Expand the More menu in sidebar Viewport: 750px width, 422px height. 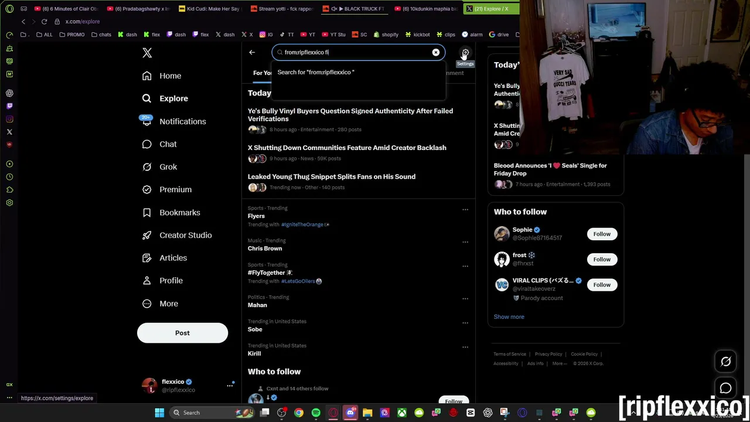(x=160, y=304)
